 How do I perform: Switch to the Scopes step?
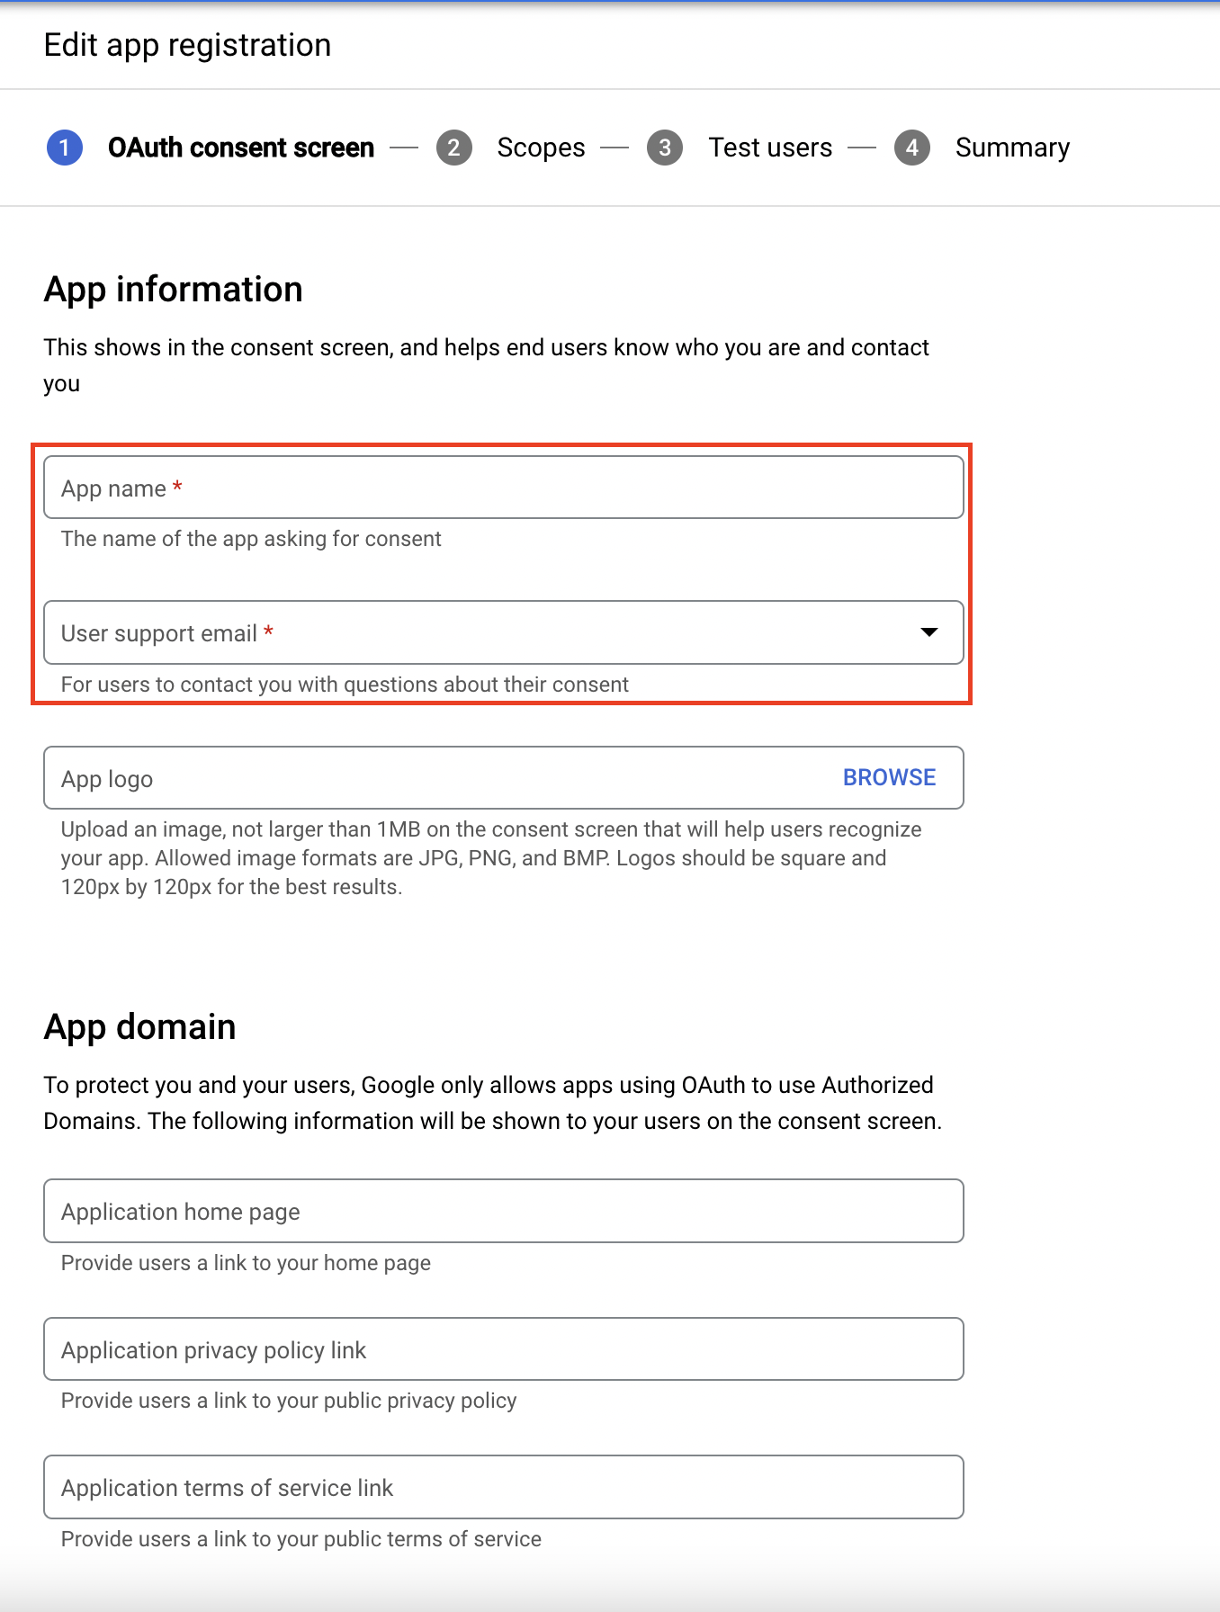[540, 148]
